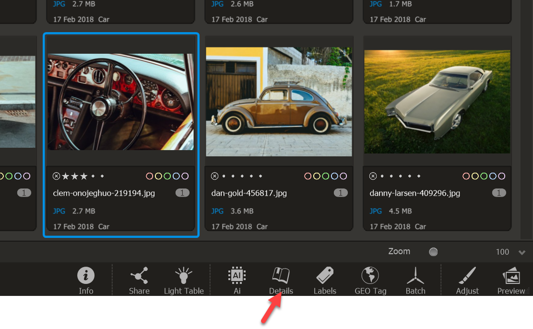Click file name danny-larsen-409296.jpg
The height and width of the screenshot is (329, 533).
(415, 193)
